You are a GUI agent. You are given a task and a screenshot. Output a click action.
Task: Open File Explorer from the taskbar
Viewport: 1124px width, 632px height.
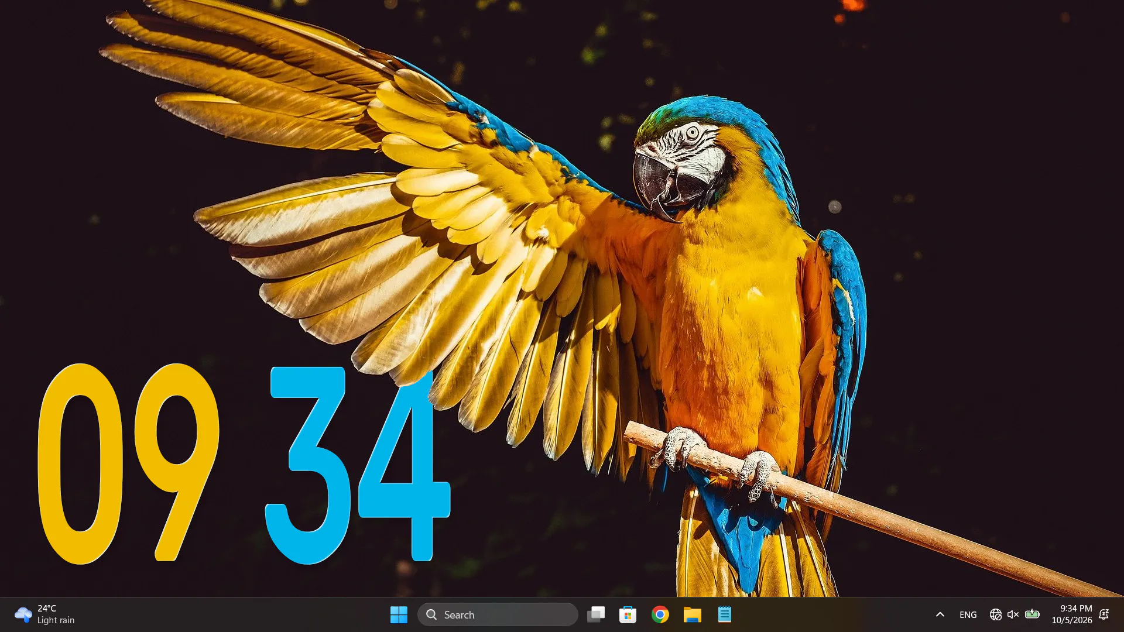point(692,614)
